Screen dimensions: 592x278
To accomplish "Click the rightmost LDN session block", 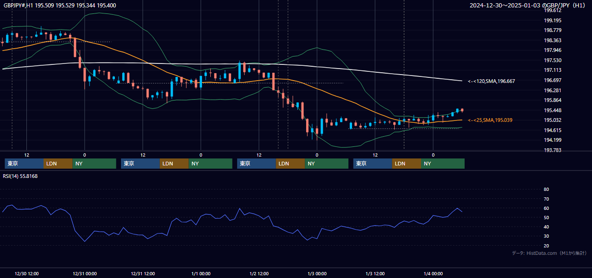I will pos(407,164).
